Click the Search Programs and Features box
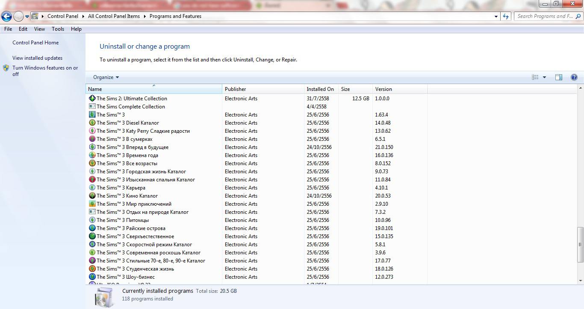Viewport: 584px width, 309px height. point(548,16)
